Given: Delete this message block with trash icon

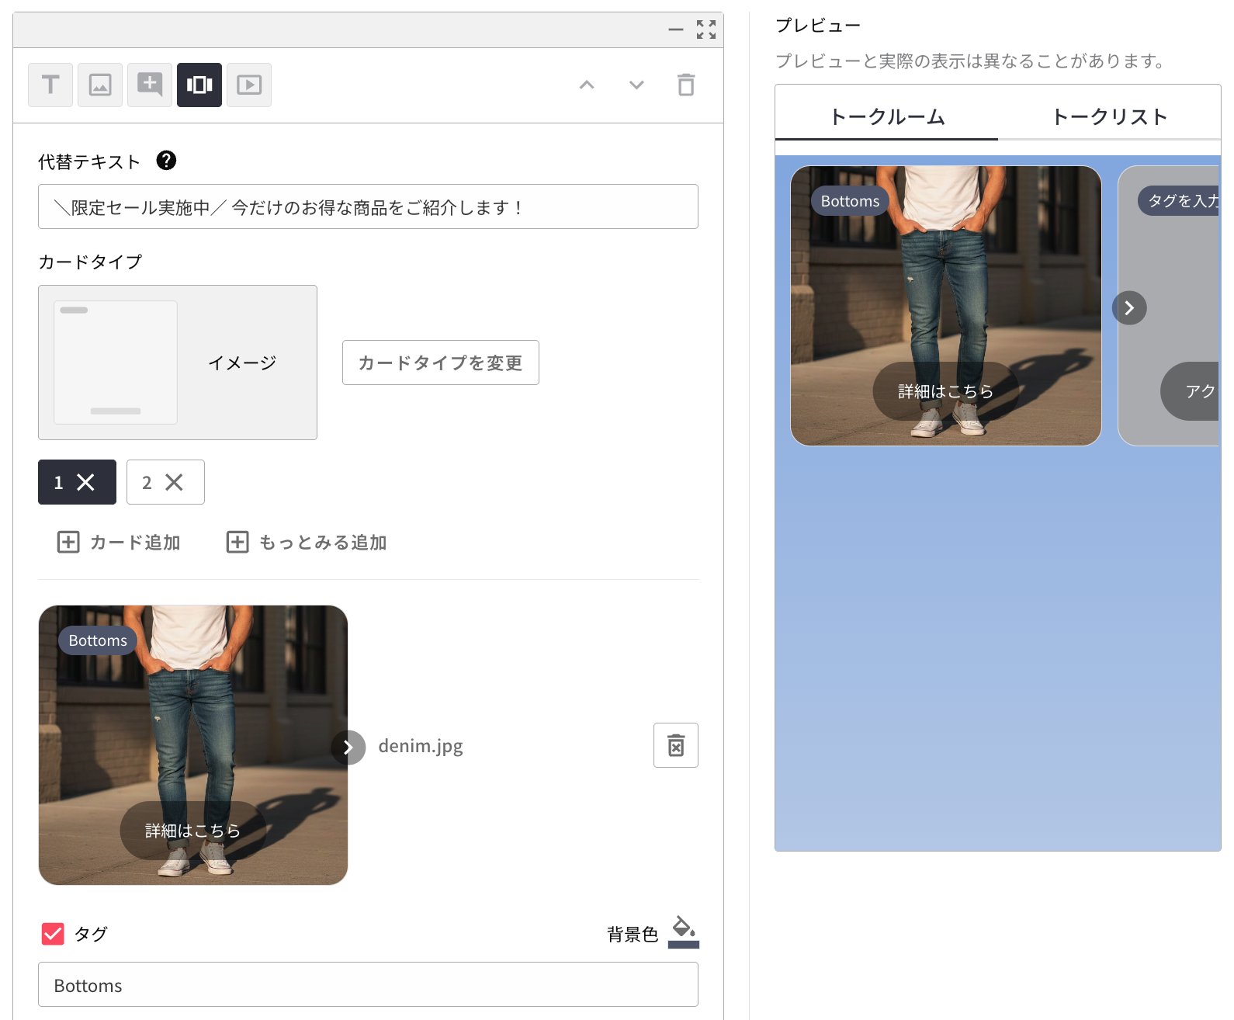Looking at the screenshot, I should coord(686,85).
